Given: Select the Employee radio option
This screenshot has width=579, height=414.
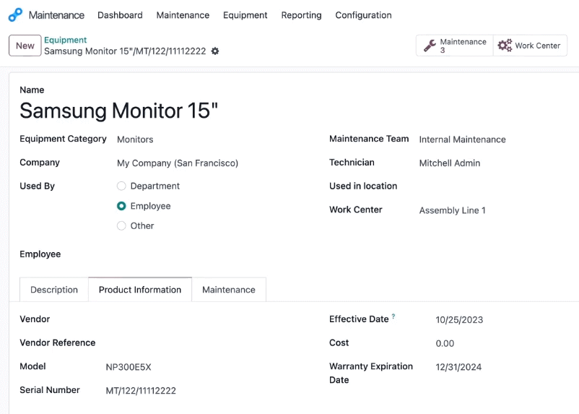Looking at the screenshot, I should click(x=121, y=206).
